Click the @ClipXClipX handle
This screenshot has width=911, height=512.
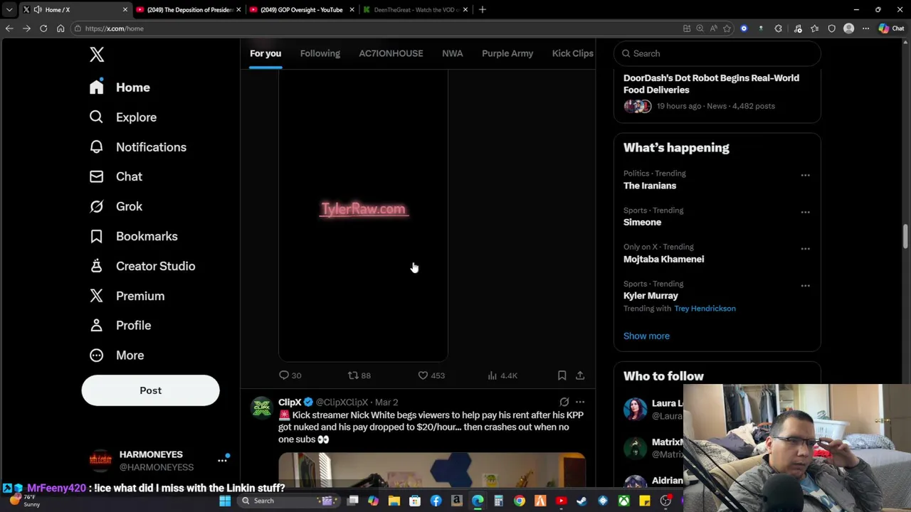point(342,402)
